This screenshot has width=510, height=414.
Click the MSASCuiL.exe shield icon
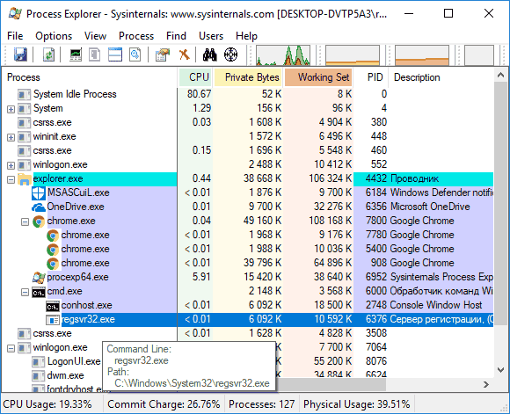[39, 192]
